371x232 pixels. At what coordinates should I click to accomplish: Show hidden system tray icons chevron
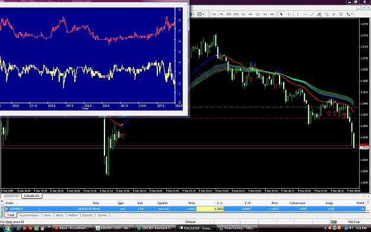[325, 228]
